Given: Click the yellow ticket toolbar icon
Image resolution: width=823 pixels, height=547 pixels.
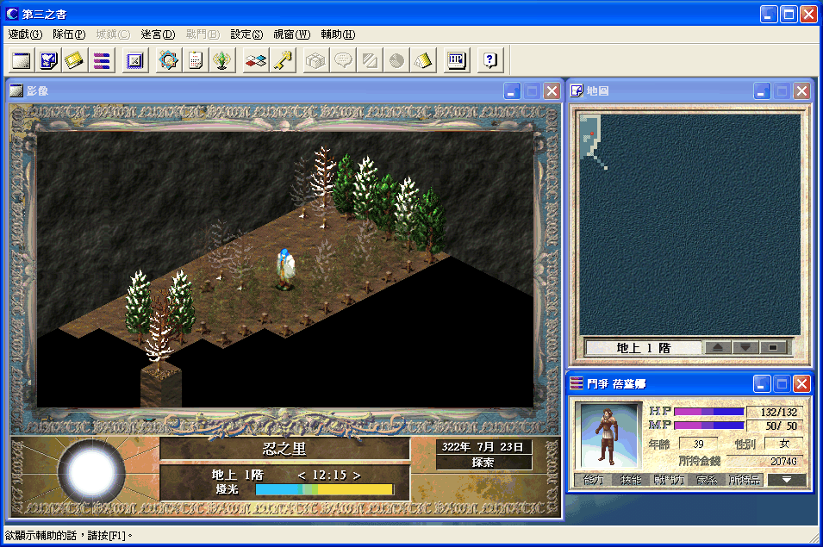Looking at the screenshot, I should pos(75,60).
